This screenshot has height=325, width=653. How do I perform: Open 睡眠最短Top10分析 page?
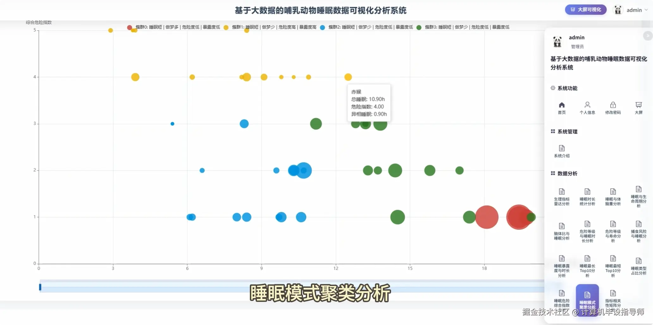click(613, 266)
